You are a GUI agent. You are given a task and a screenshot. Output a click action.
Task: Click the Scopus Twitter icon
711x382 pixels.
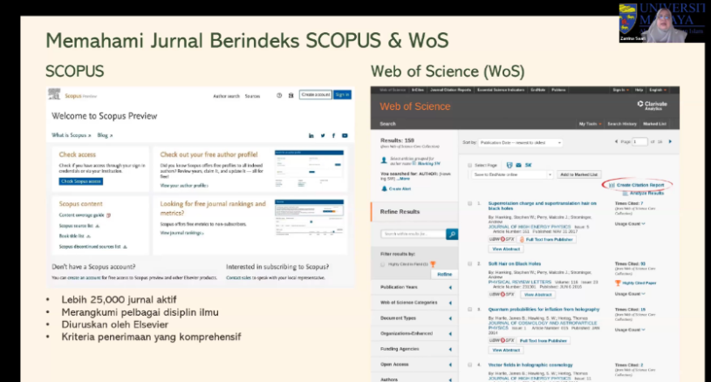point(322,136)
